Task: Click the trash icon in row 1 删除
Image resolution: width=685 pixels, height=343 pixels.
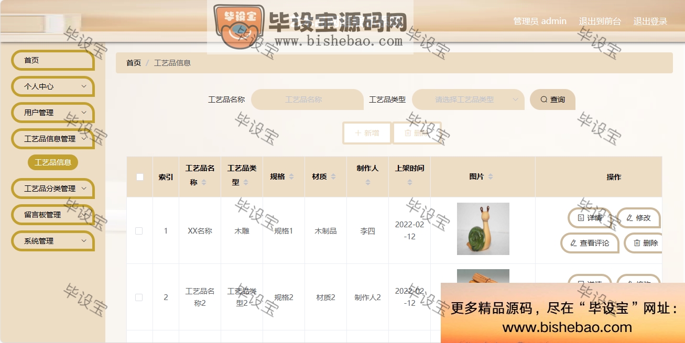Action: click(637, 243)
